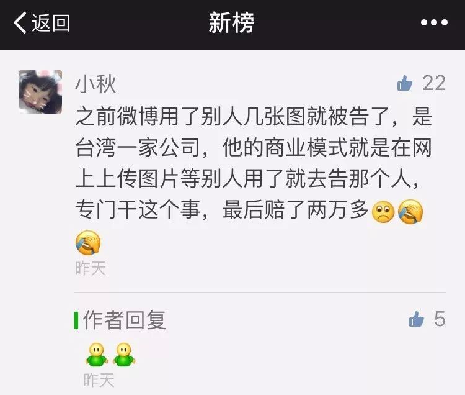Click the second green figure emoji

click(124, 355)
